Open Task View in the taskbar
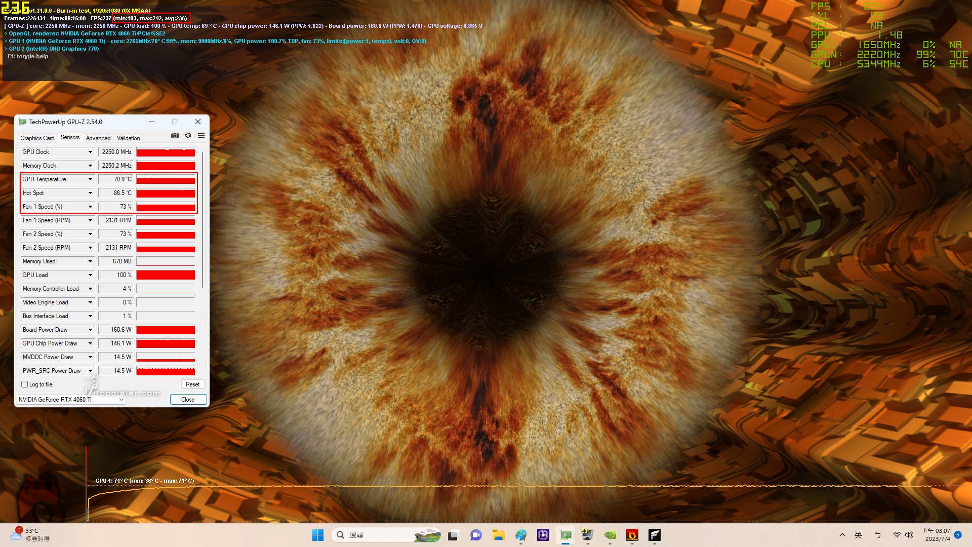The image size is (972, 547). tap(454, 535)
